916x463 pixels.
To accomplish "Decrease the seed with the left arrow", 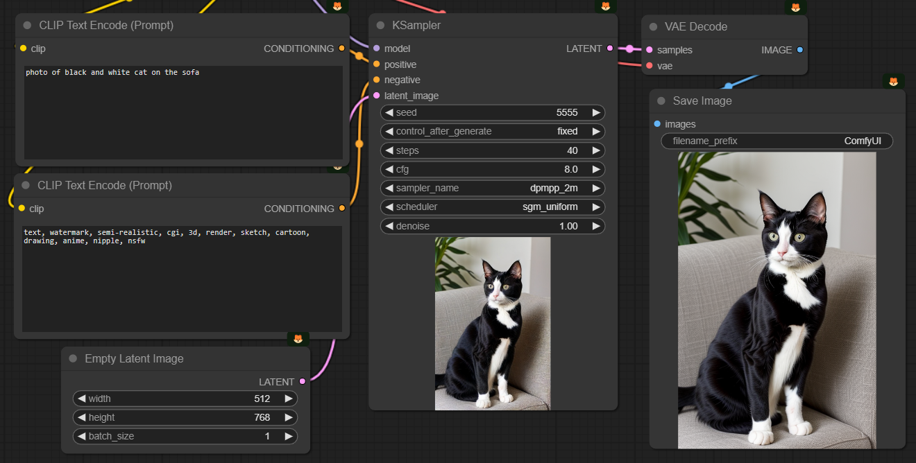I will coord(390,112).
